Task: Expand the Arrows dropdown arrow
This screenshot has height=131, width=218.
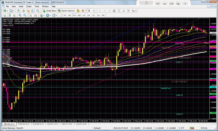Action: tap(136, 11)
